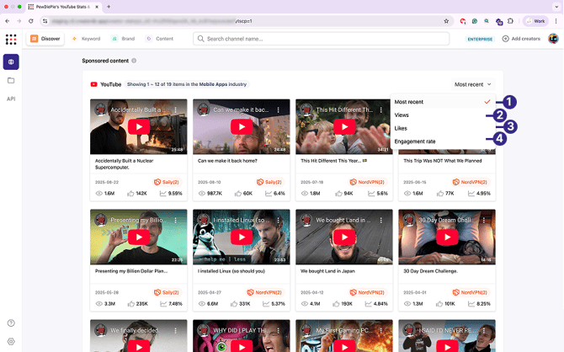Collapse the 'Most recent' sort dropdown

pos(472,84)
